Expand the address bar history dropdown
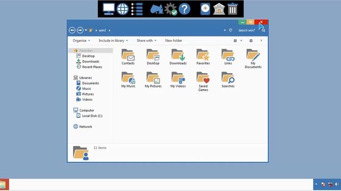The width and height of the screenshot is (341, 191). pos(225,30)
